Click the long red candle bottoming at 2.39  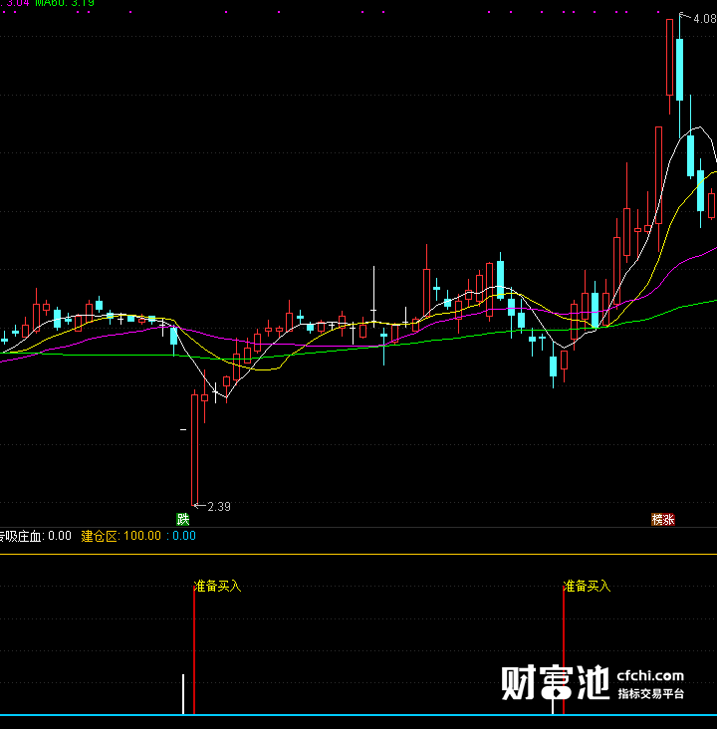(x=195, y=448)
